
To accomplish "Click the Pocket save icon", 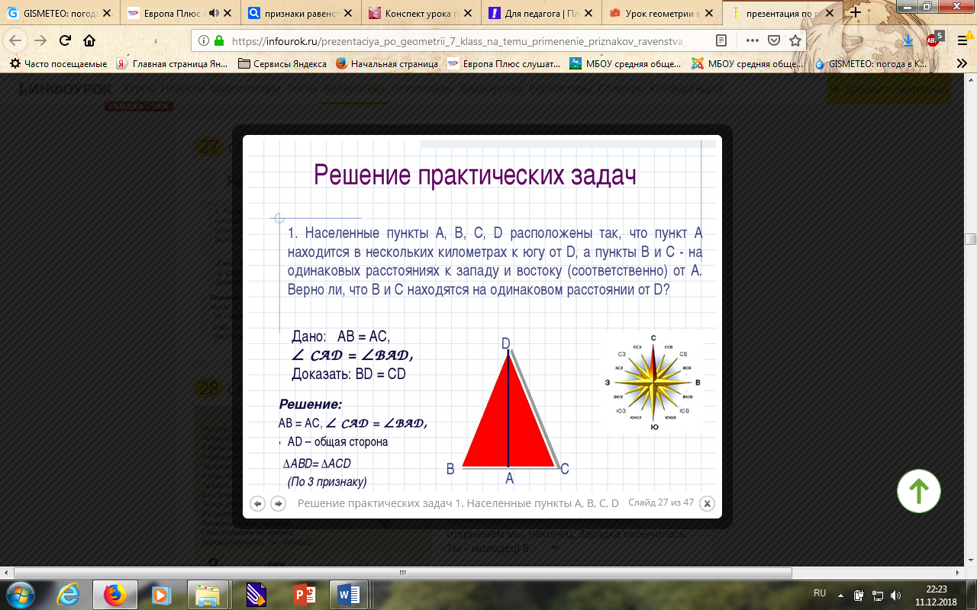I will click(x=774, y=40).
